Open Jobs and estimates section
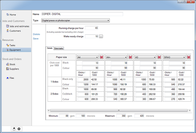196x133 pixels. [19, 26]
